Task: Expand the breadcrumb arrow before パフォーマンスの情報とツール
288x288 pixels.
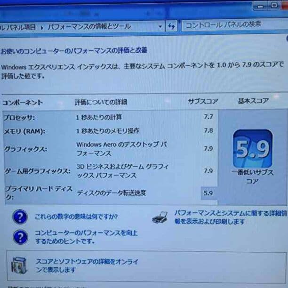Action: tap(42, 28)
